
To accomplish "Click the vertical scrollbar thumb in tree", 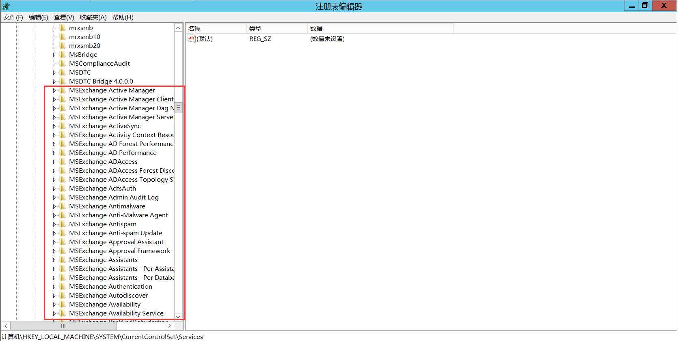I will (178, 107).
